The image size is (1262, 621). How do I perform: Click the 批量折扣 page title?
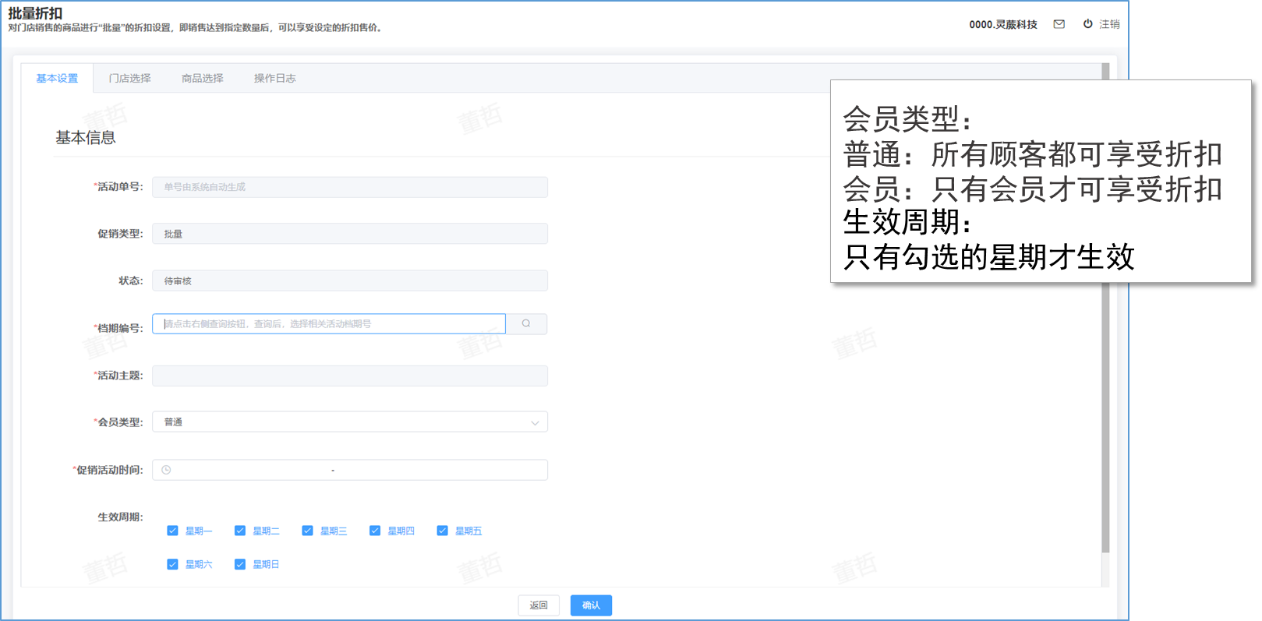(x=35, y=13)
